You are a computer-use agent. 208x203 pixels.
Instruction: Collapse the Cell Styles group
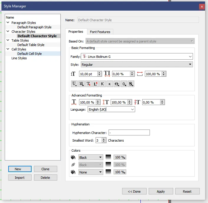coord(8,49)
